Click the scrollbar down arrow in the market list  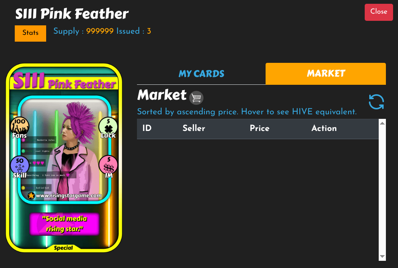click(x=382, y=256)
